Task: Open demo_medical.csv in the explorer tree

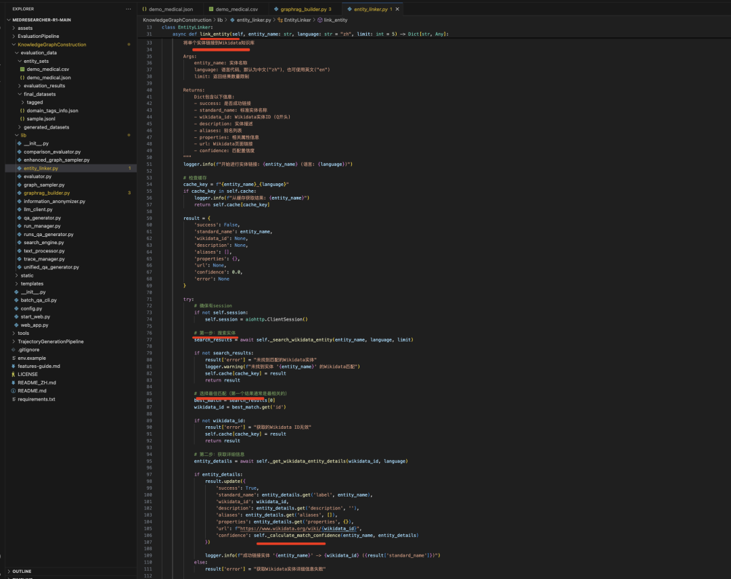Action: pyautogui.click(x=47, y=69)
